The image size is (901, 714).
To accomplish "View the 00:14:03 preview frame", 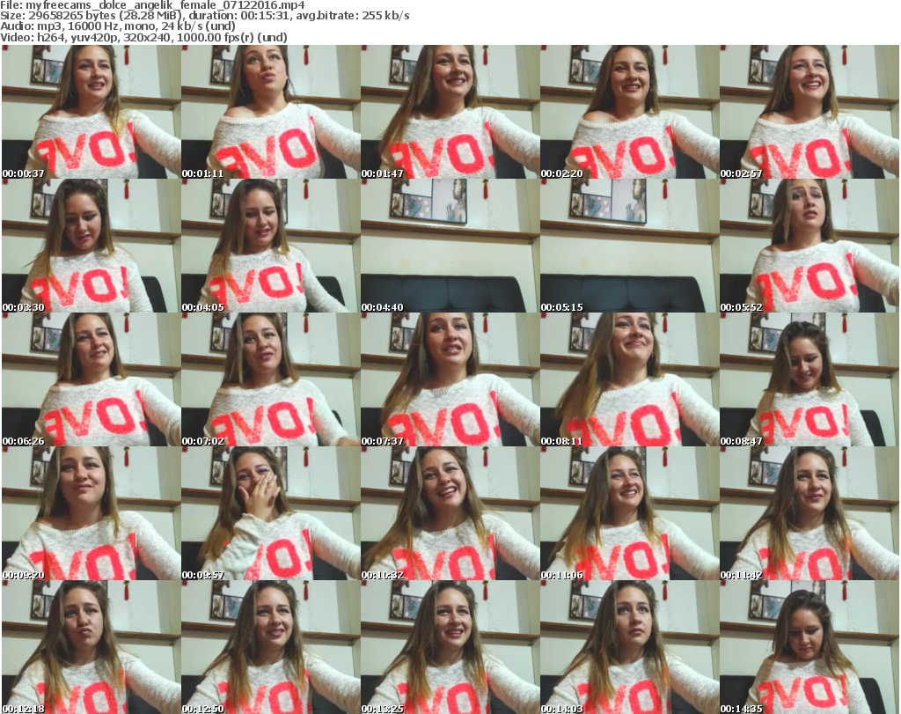I will click(629, 647).
